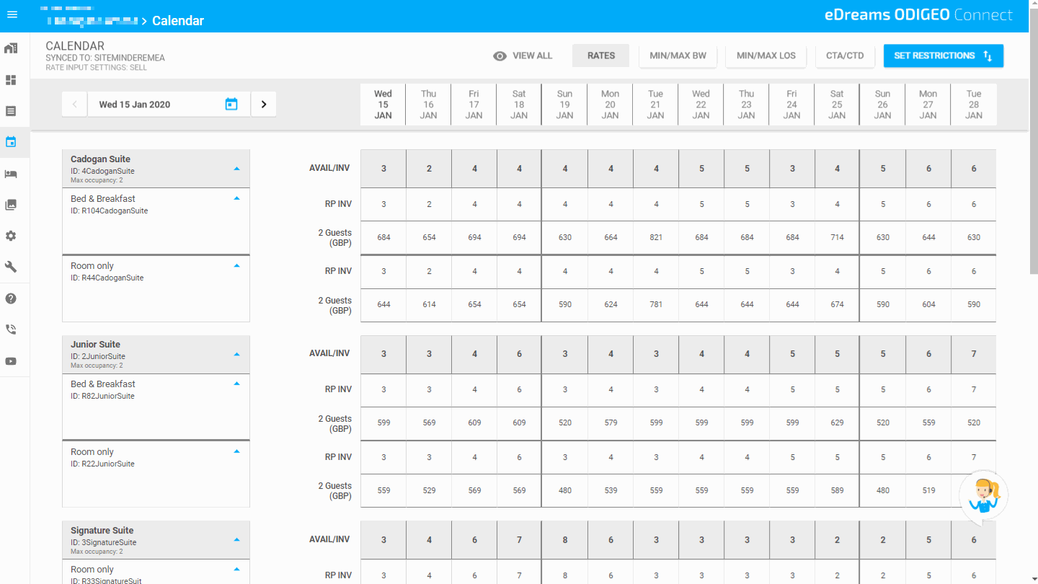Collapse Cadogan Suite Bed & Breakfast plan
1038x584 pixels.
[236, 198]
